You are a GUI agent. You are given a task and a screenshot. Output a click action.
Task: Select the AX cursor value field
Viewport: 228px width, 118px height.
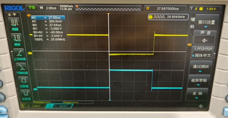click(48, 18)
